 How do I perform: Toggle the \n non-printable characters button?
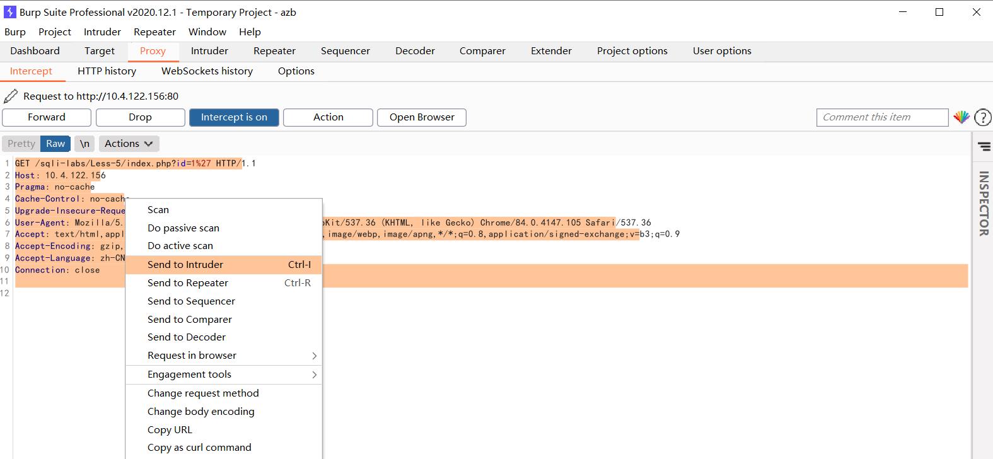(84, 144)
